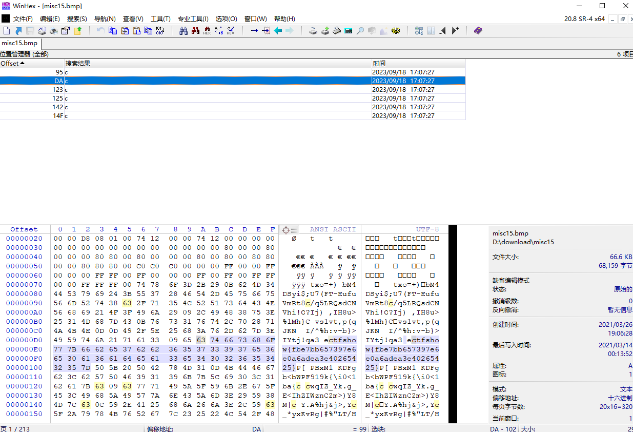Open file Properties from the toolbar

[x=66, y=31]
